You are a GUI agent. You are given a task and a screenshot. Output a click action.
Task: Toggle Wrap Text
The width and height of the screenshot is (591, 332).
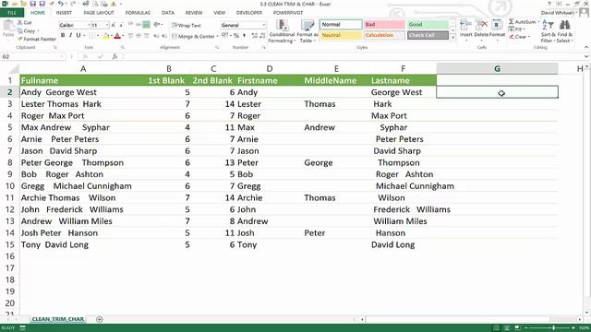click(187, 25)
